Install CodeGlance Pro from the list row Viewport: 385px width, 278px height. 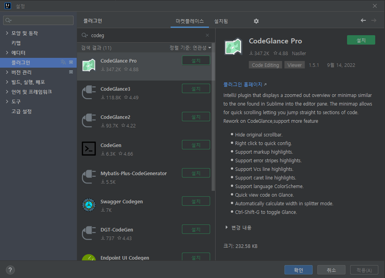point(196,60)
